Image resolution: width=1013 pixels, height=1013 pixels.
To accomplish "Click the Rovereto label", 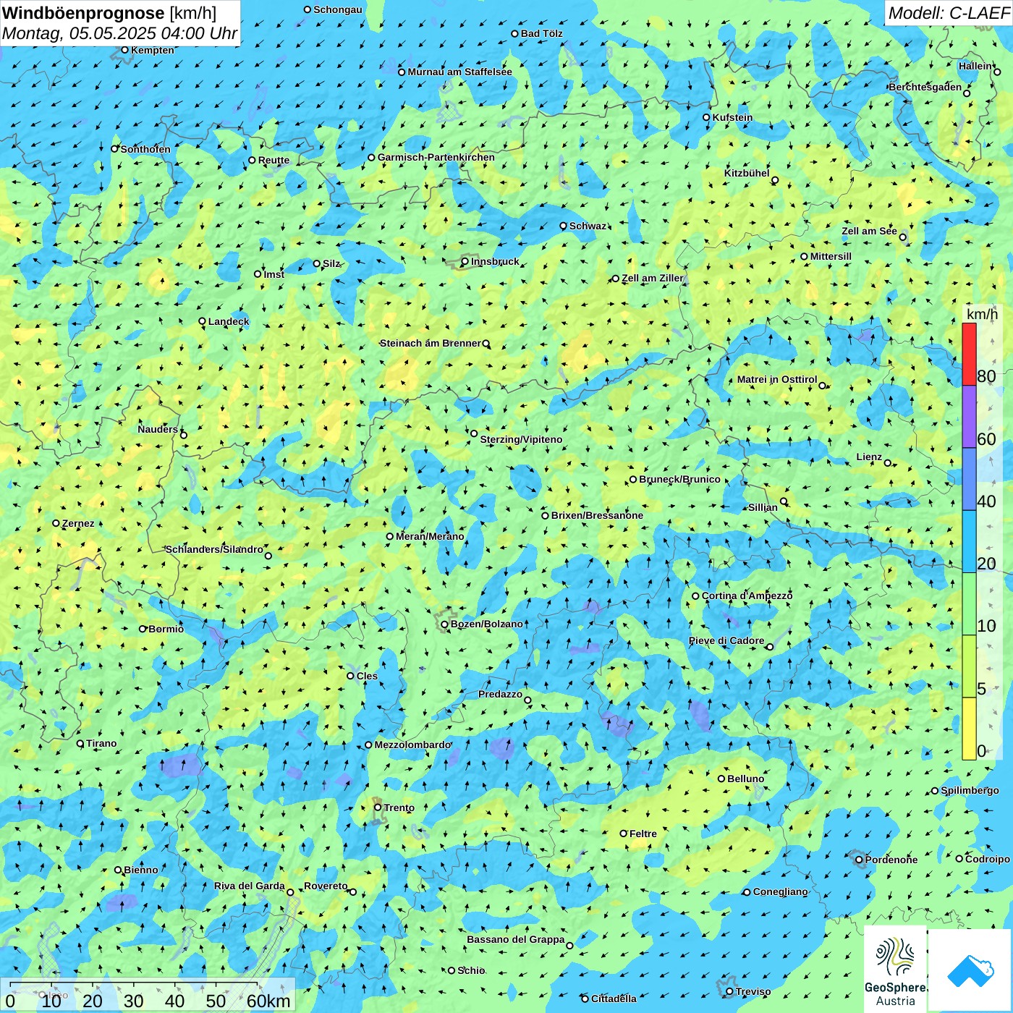I will (x=326, y=886).
